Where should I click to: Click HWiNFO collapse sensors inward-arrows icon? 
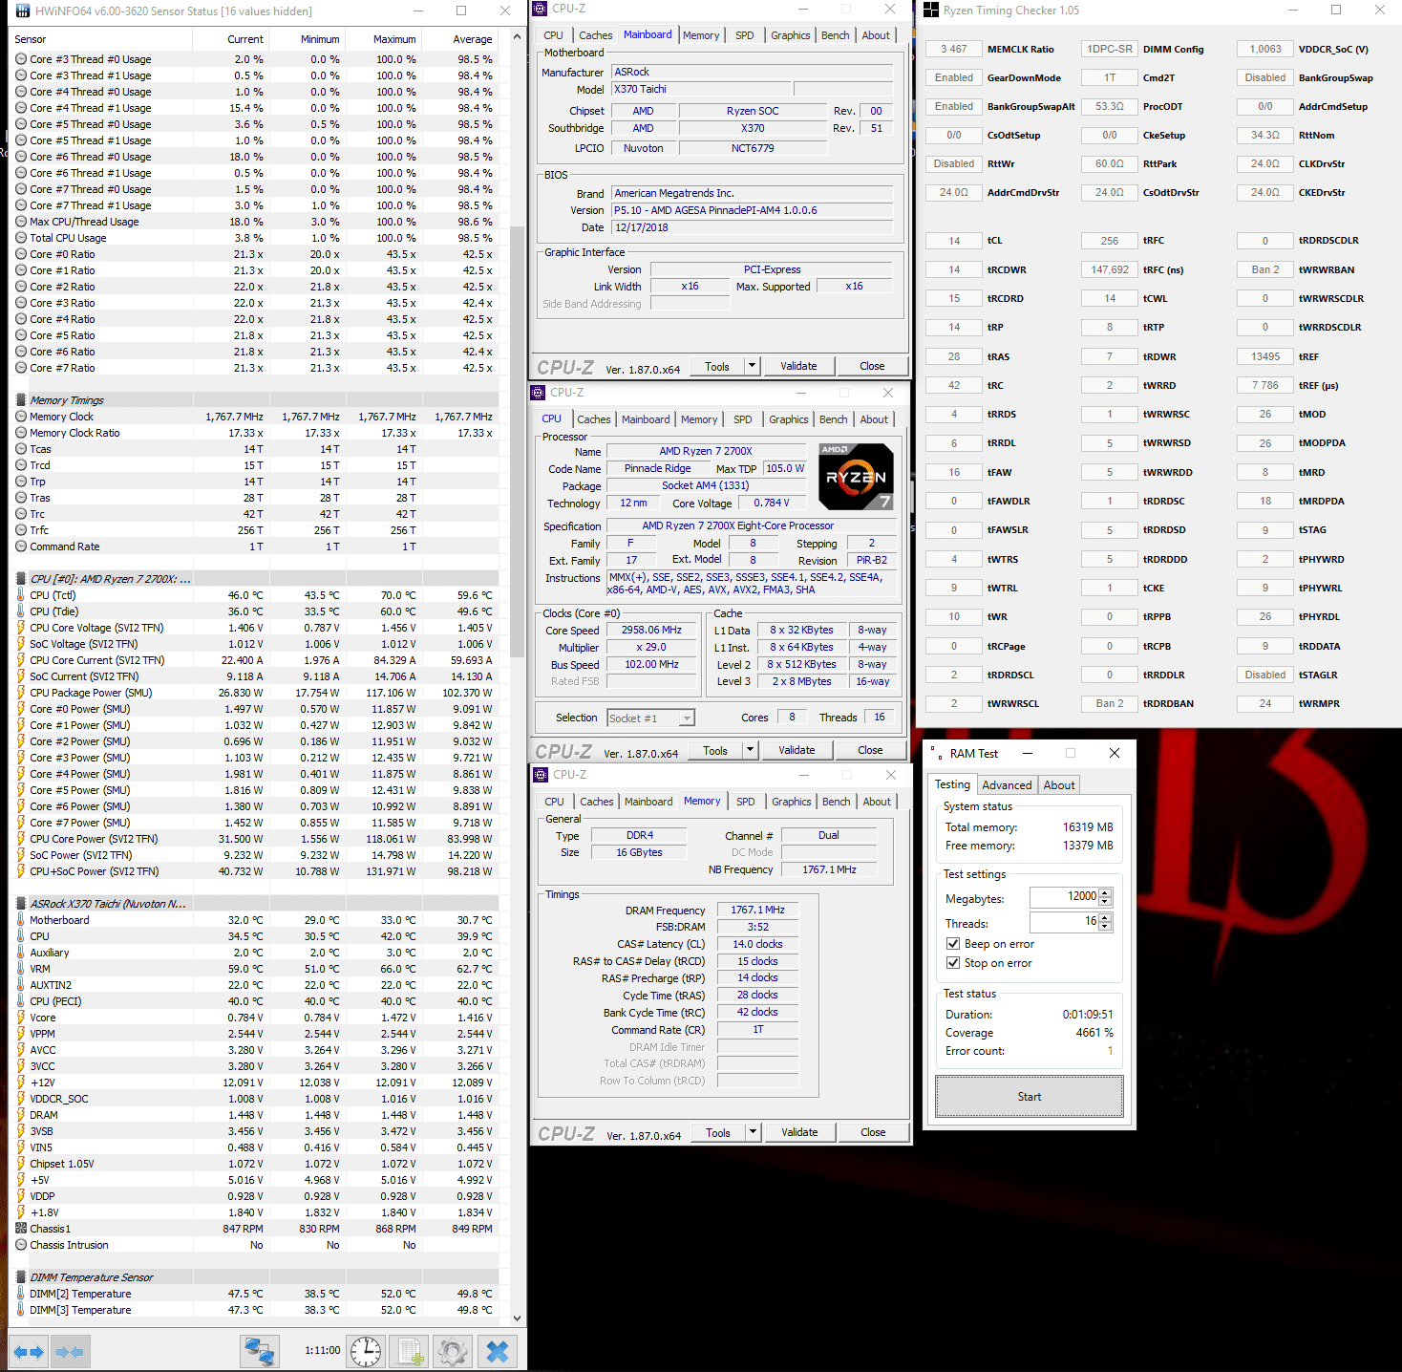(x=70, y=1352)
